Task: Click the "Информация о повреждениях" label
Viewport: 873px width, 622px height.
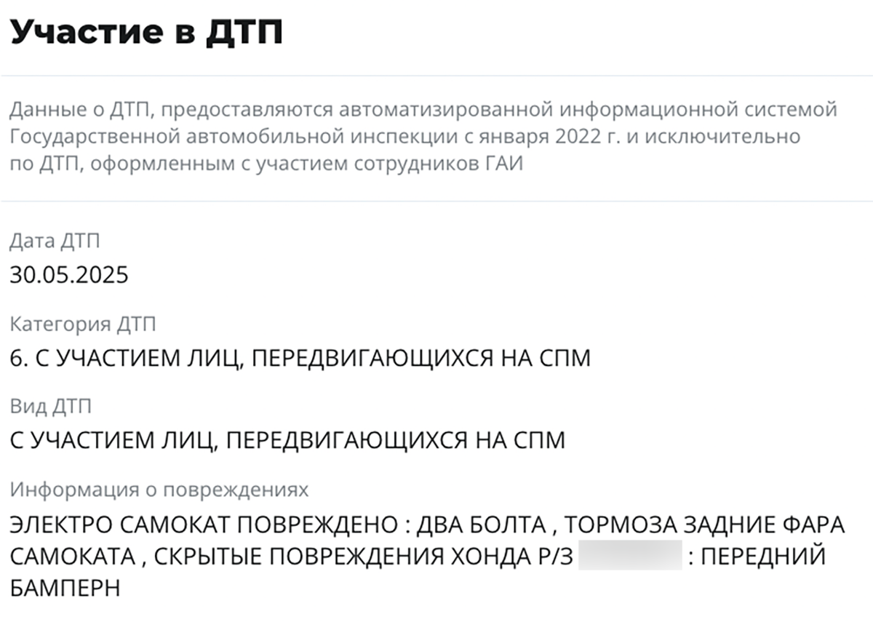Action: [x=159, y=490]
